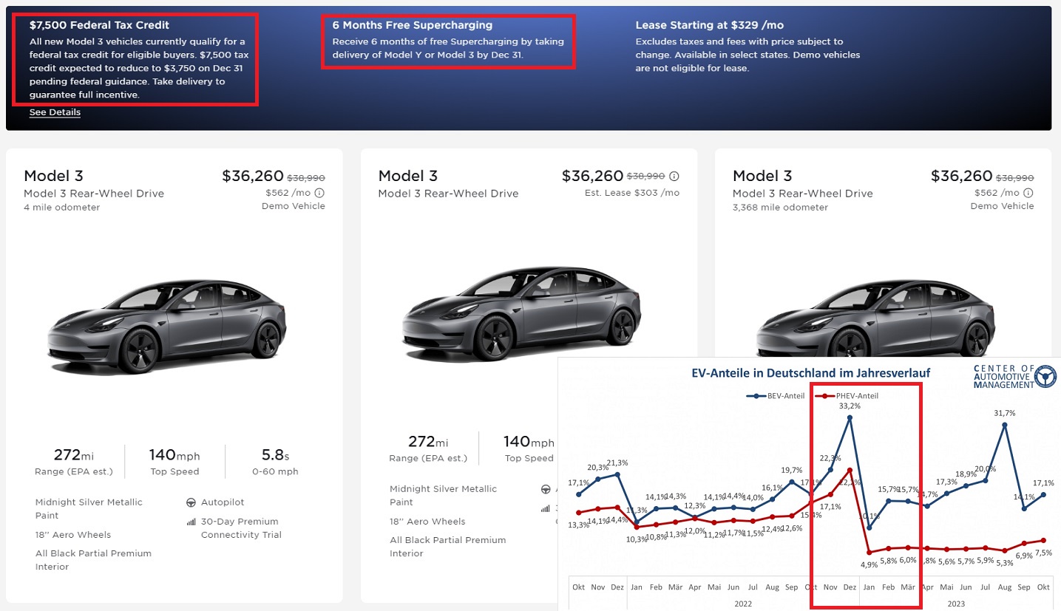The width and height of the screenshot is (1061, 611).
Task: Click $36,260 price on 3,368 mile odometer card
Action: click(x=962, y=176)
